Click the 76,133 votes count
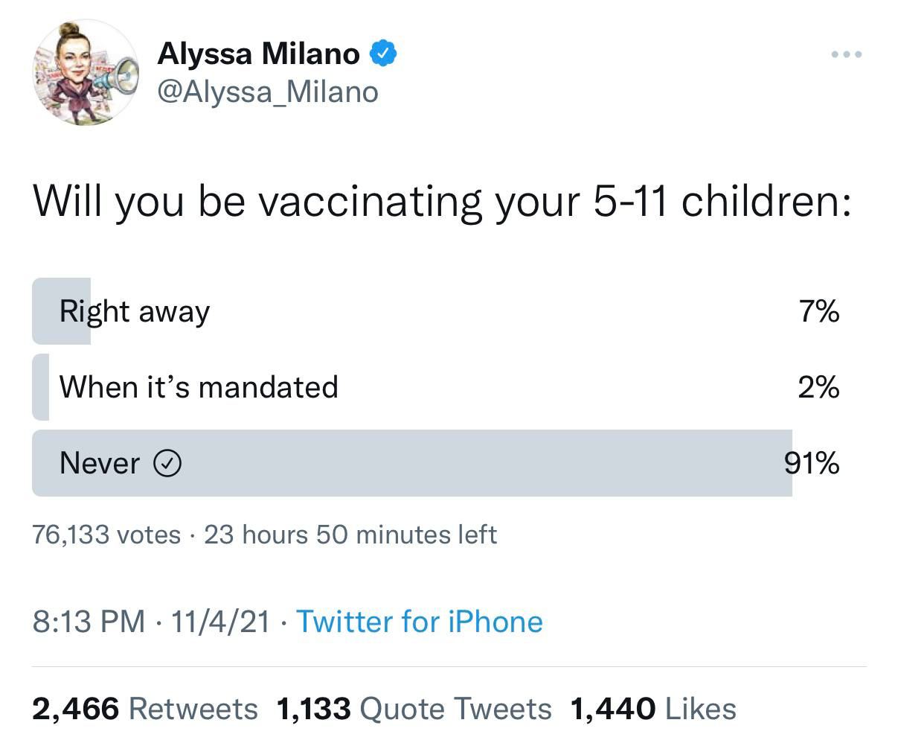The width and height of the screenshot is (898, 746). tap(106, 535)
